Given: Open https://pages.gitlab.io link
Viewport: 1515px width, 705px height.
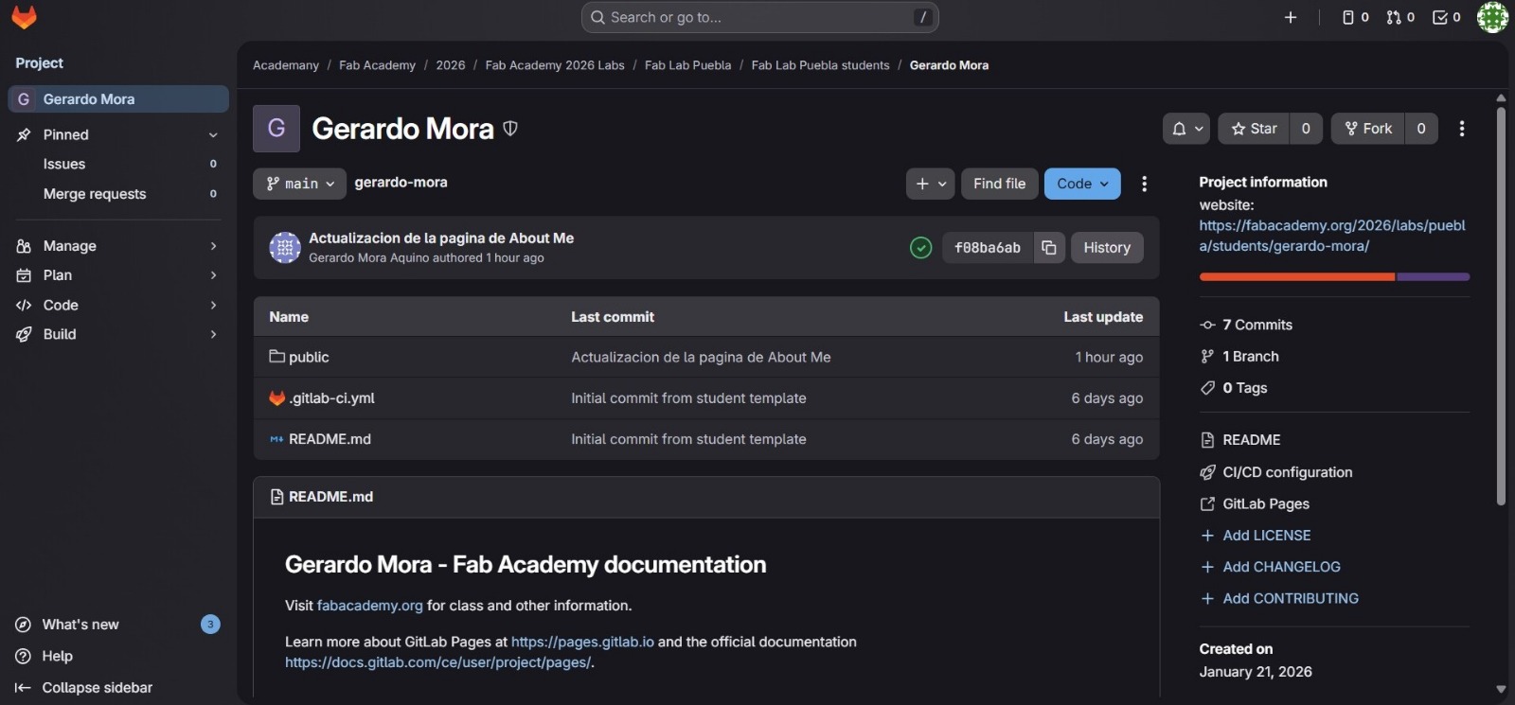Looking at the screenshot, I should tap(582, 642).
